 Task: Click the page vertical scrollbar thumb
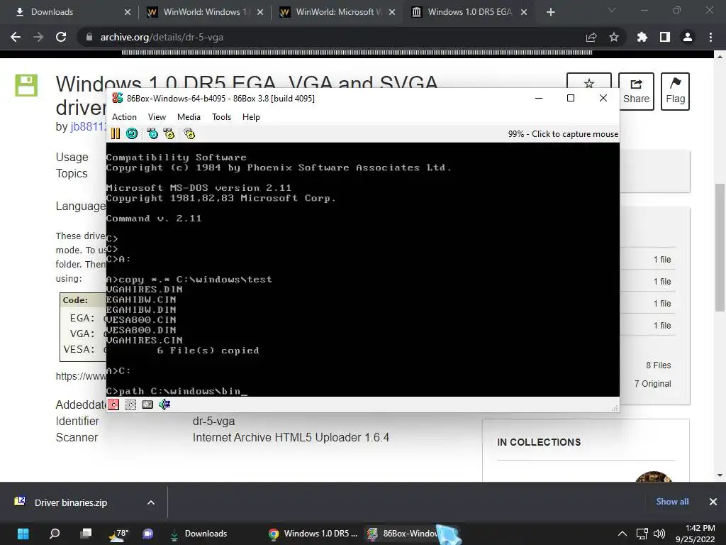point(720,248)
